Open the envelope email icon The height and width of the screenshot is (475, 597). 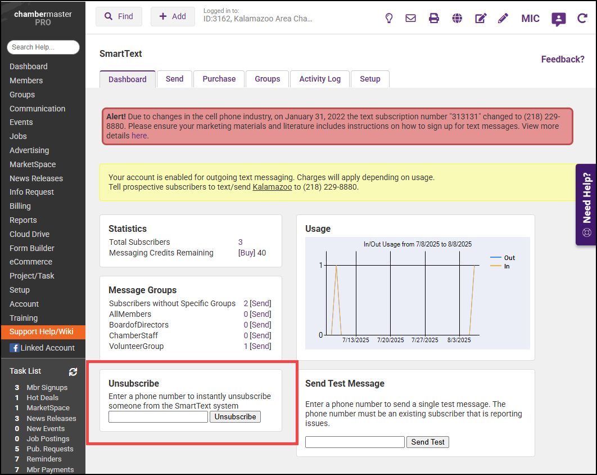click(x=410, y=18)
